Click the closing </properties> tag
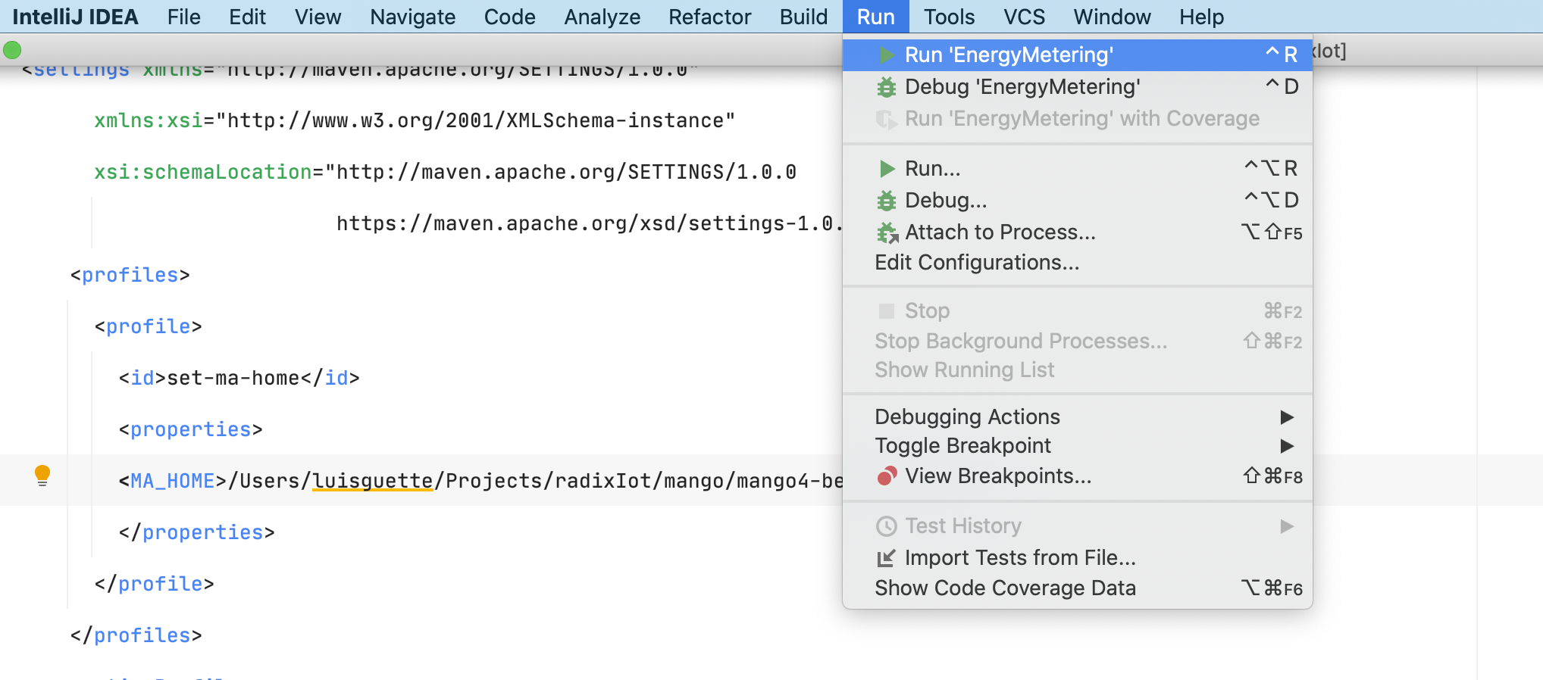Image resolution: width=1543 pixels, height=680 pixels. (196, 532)
